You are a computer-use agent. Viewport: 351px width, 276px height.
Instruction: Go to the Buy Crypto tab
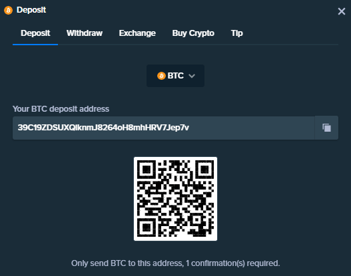(x=193, y=33)
